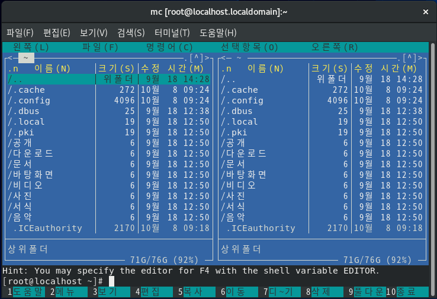
Task: Select /.config folder in right panel
Action: [x=322, y=100]
